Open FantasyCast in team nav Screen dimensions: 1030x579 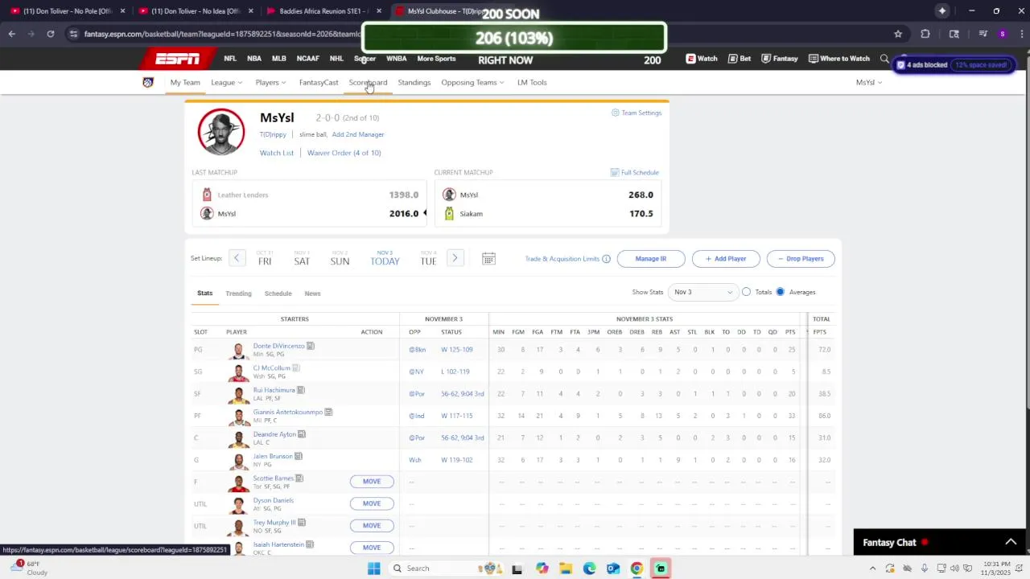tap(319, 82)
